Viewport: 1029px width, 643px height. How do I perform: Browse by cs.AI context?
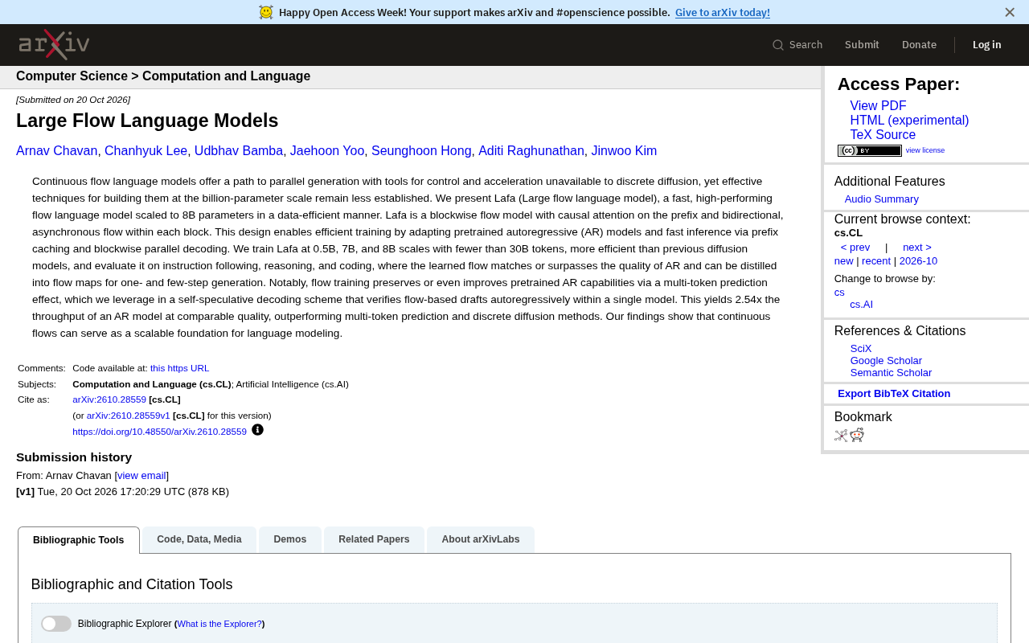tap(861, 305)
